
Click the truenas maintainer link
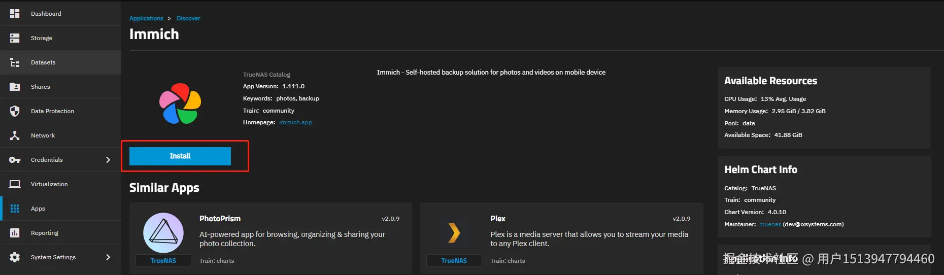[x=770, y=224]
